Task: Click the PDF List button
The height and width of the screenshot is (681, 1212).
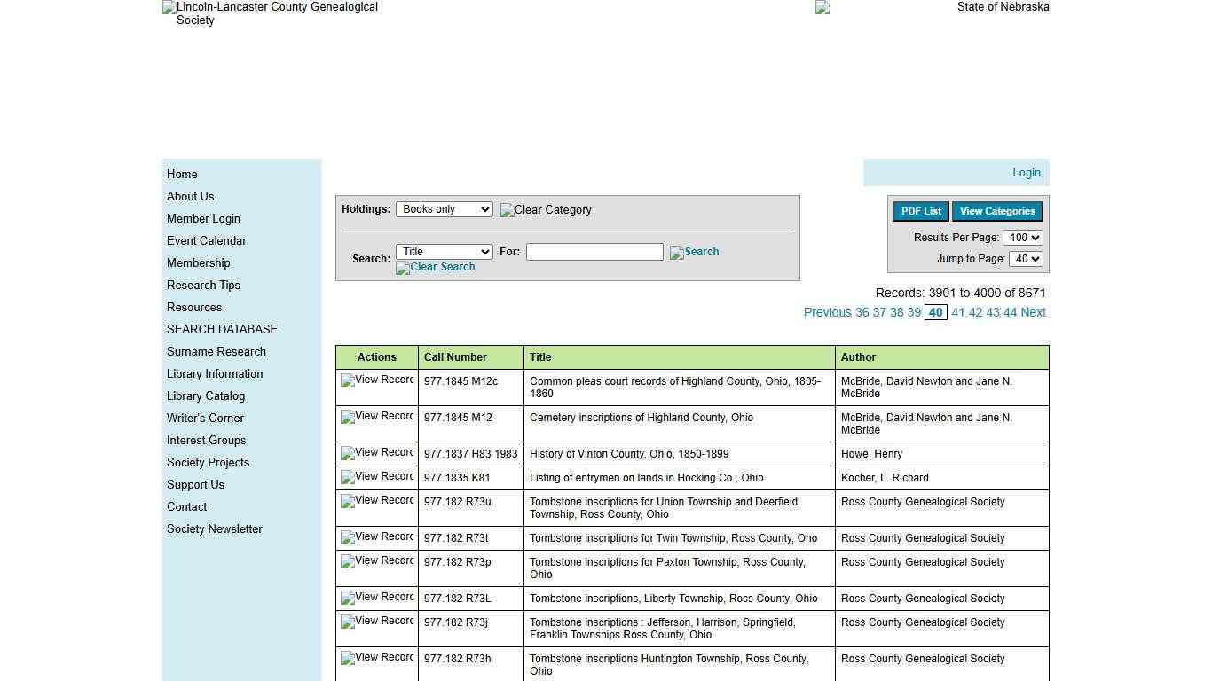Action: (x=920, y=211)
